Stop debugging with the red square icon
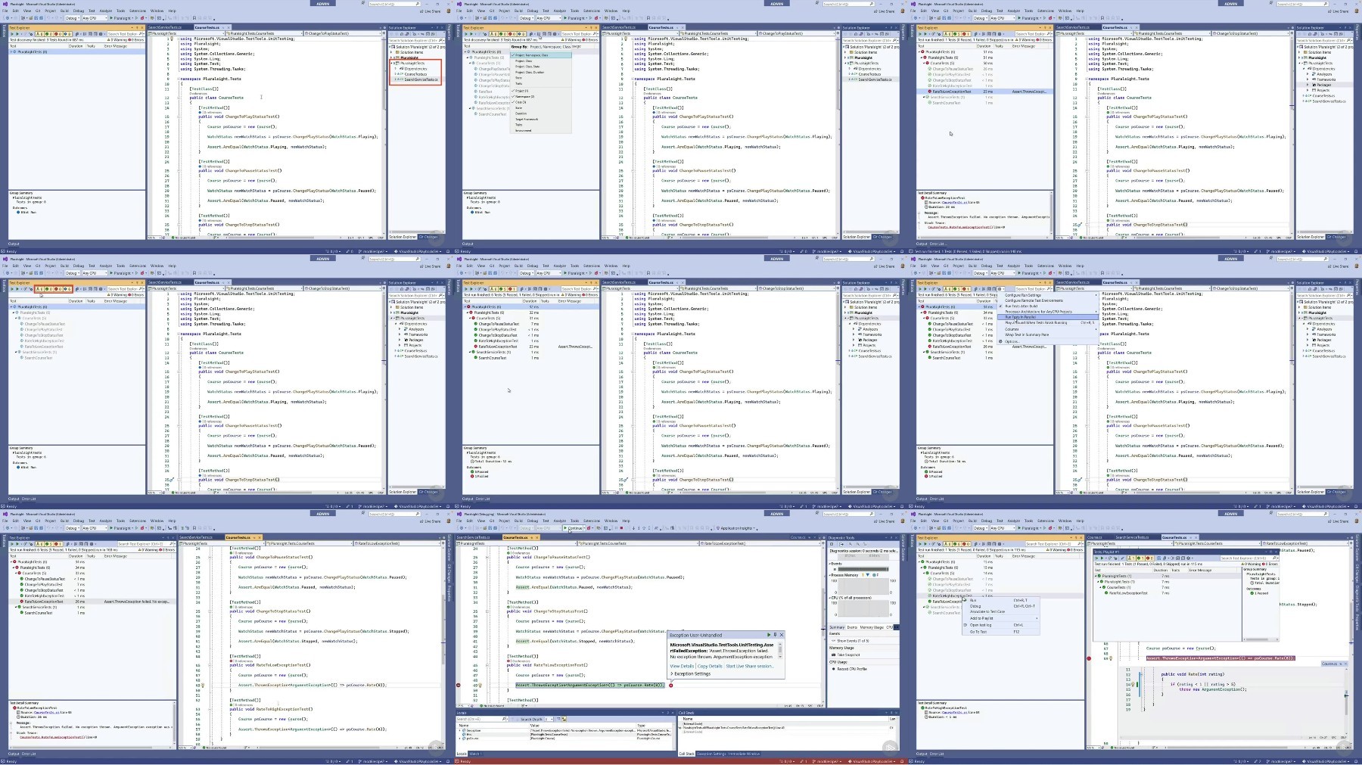This screenshot has width=1362, height=765. (621, 528)
